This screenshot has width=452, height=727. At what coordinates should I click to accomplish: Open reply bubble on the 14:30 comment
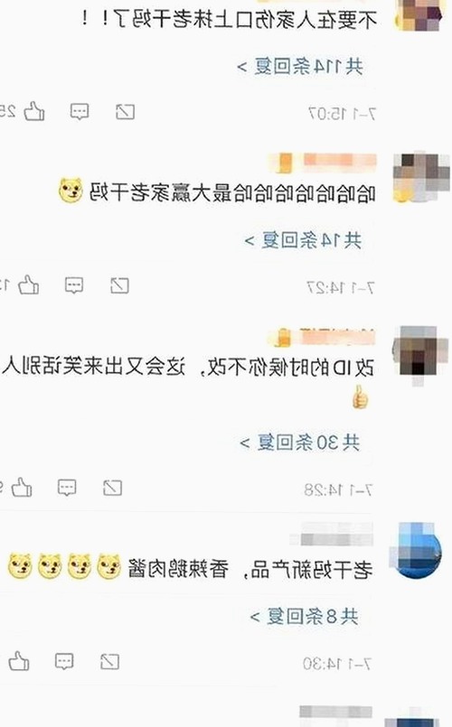point(64,662)
